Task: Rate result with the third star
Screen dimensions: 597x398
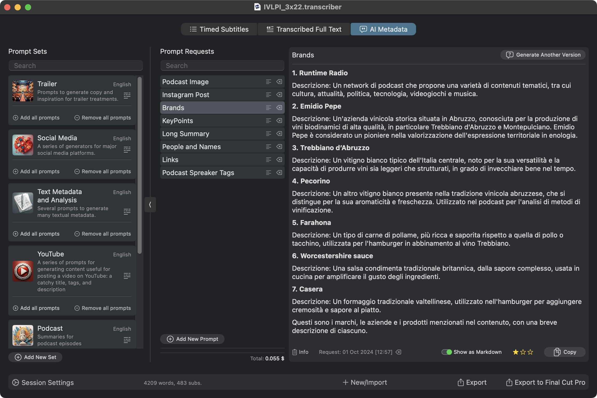Action: [530, 352]
